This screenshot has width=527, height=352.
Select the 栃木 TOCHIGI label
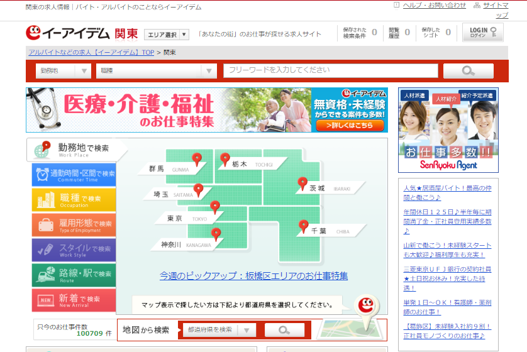pyautogui.click(x=253, y=164)
